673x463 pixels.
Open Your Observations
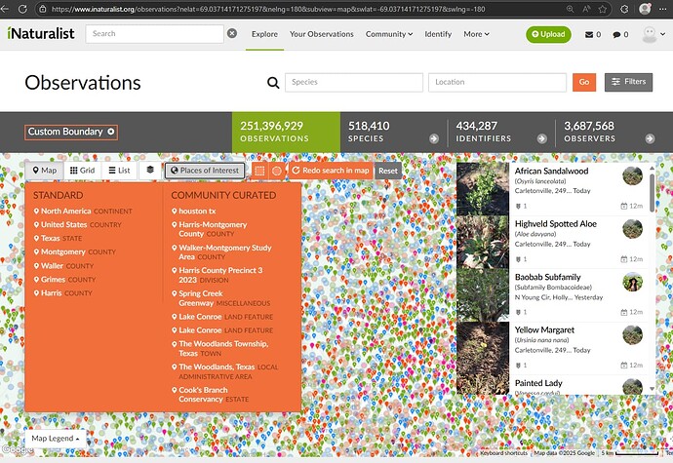coord(322,34)
